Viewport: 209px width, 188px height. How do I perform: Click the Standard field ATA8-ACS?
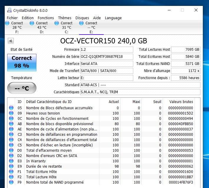(x=140, y=85)
